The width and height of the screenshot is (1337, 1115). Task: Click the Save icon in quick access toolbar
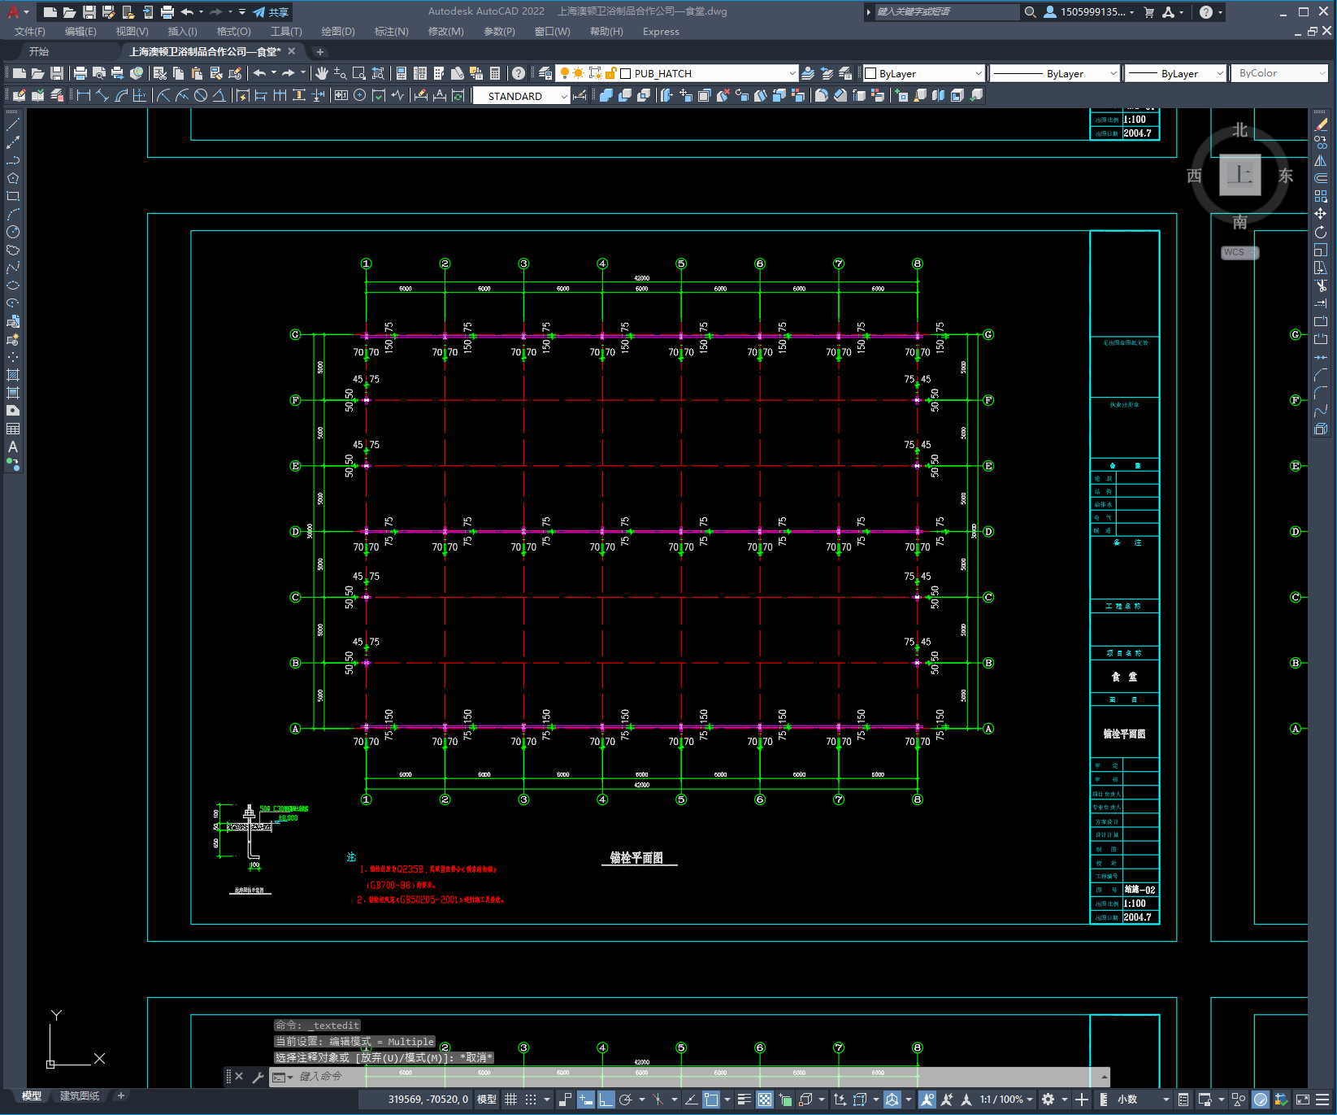pos(89,12)
